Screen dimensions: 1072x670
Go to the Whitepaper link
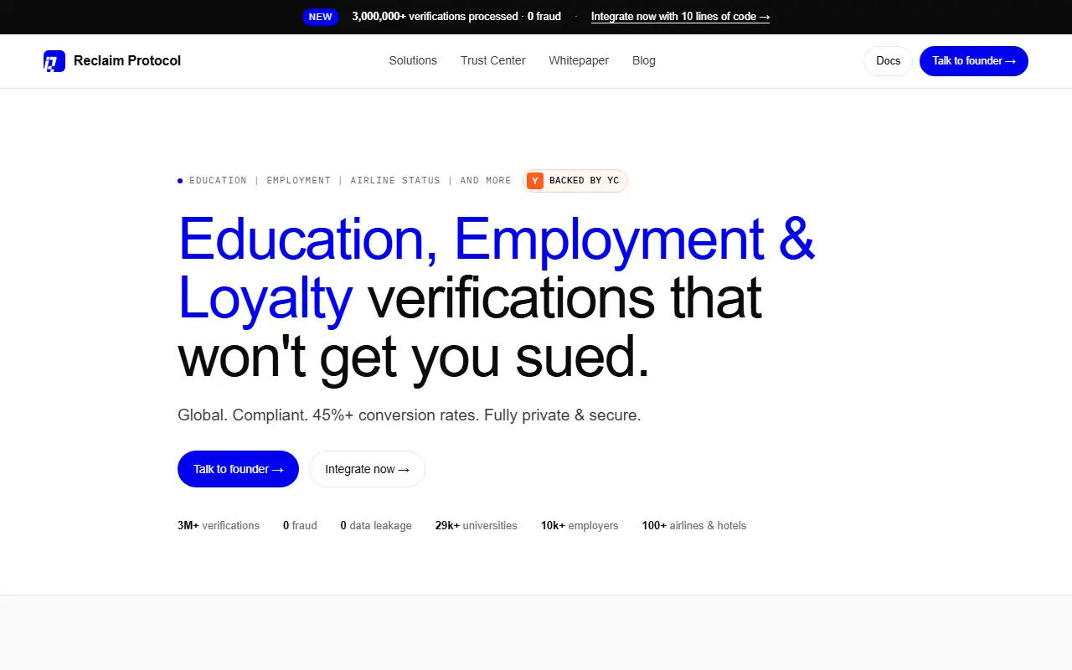pos(579,60)
